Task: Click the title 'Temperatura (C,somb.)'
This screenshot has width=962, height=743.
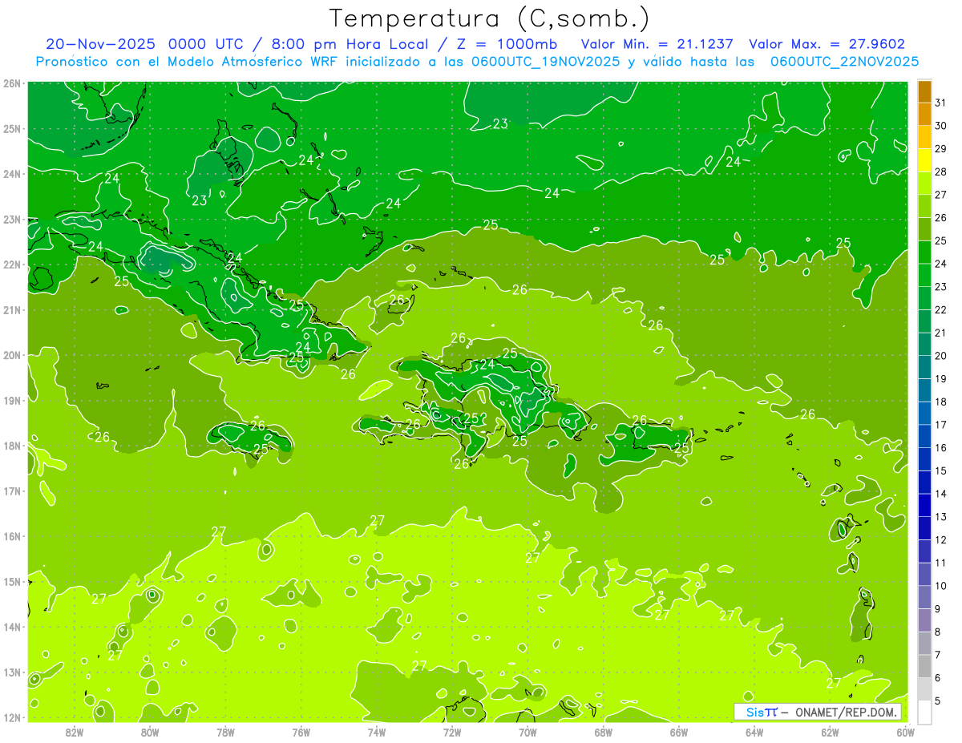Action: 490,19
